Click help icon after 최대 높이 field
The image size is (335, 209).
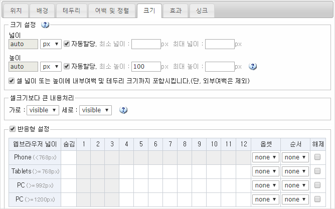tap(253, 66)
